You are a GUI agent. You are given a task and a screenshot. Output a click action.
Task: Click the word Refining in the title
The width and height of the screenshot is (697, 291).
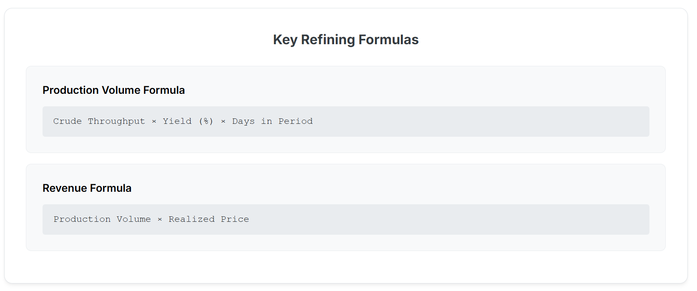click(x=328, y=40)
